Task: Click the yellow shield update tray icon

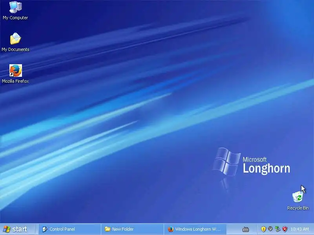Action: pos(263,229)
